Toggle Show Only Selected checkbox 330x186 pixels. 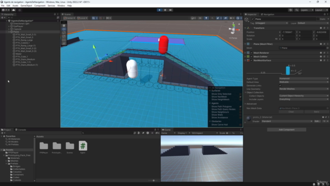[240, 94]
